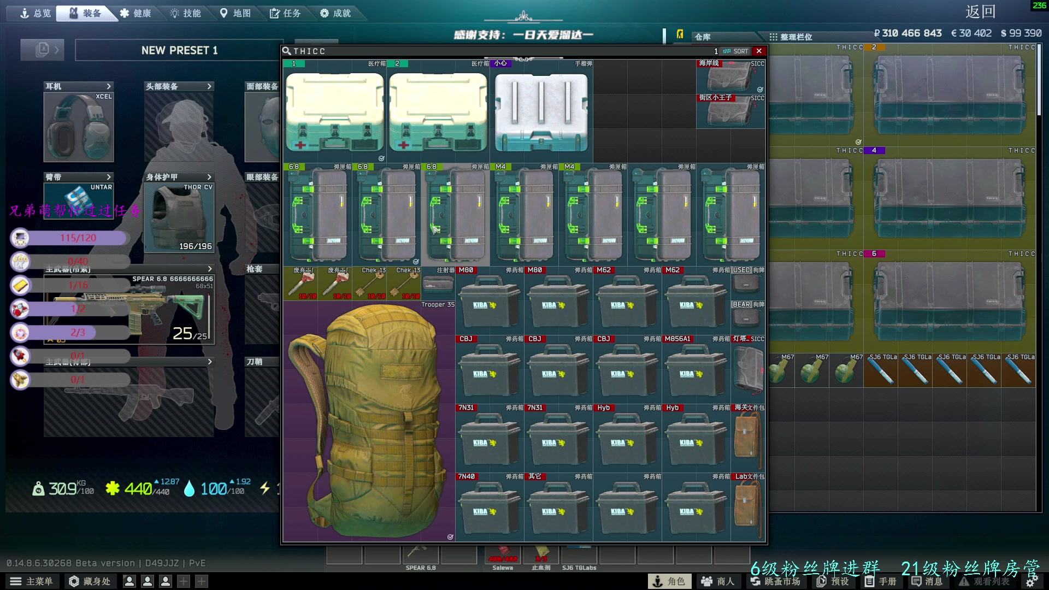Open the settings gear in bottom bar

click(1032, 581)
